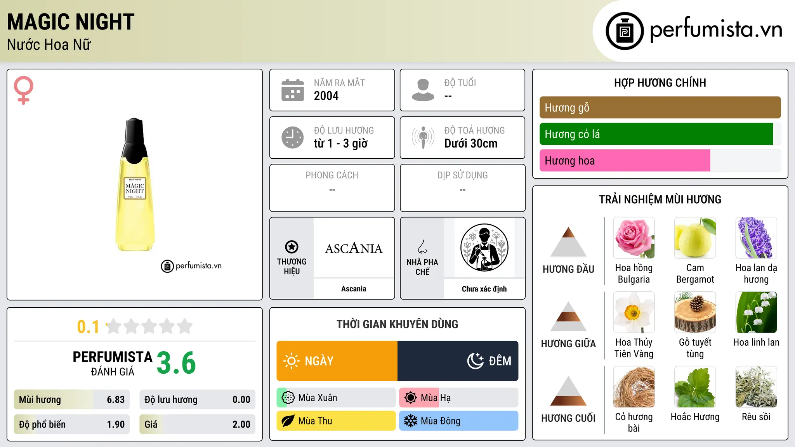Click the pyramid icon above Hương giữa

coord(568,316)
